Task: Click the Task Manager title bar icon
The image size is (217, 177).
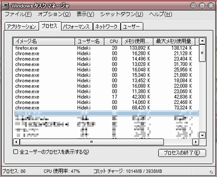Action: 6,6
